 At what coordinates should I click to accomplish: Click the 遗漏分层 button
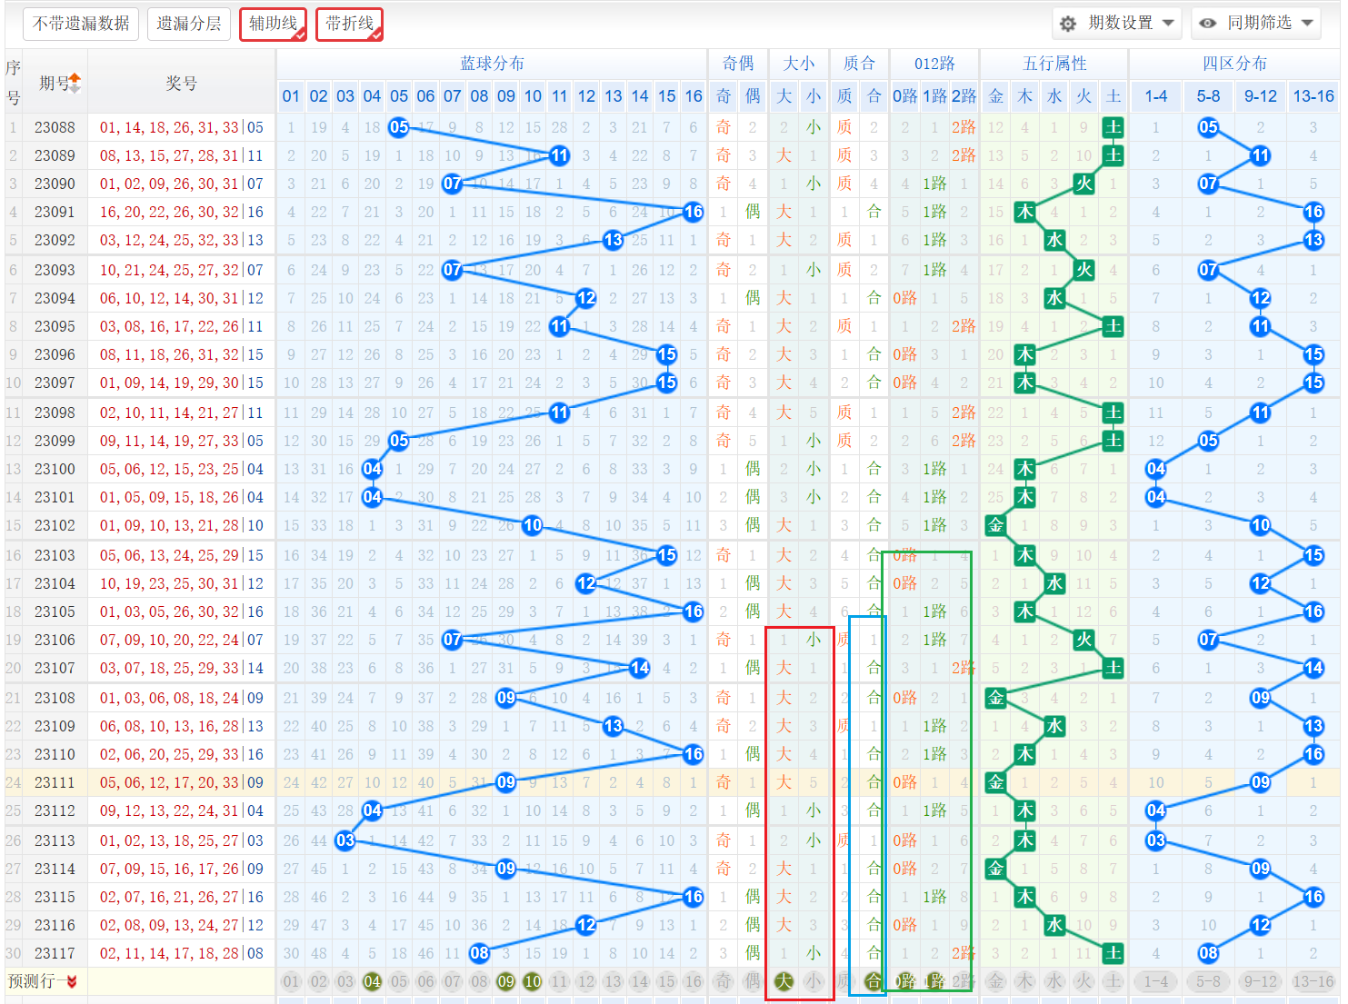pyautogui.click(x=188, y=24)
